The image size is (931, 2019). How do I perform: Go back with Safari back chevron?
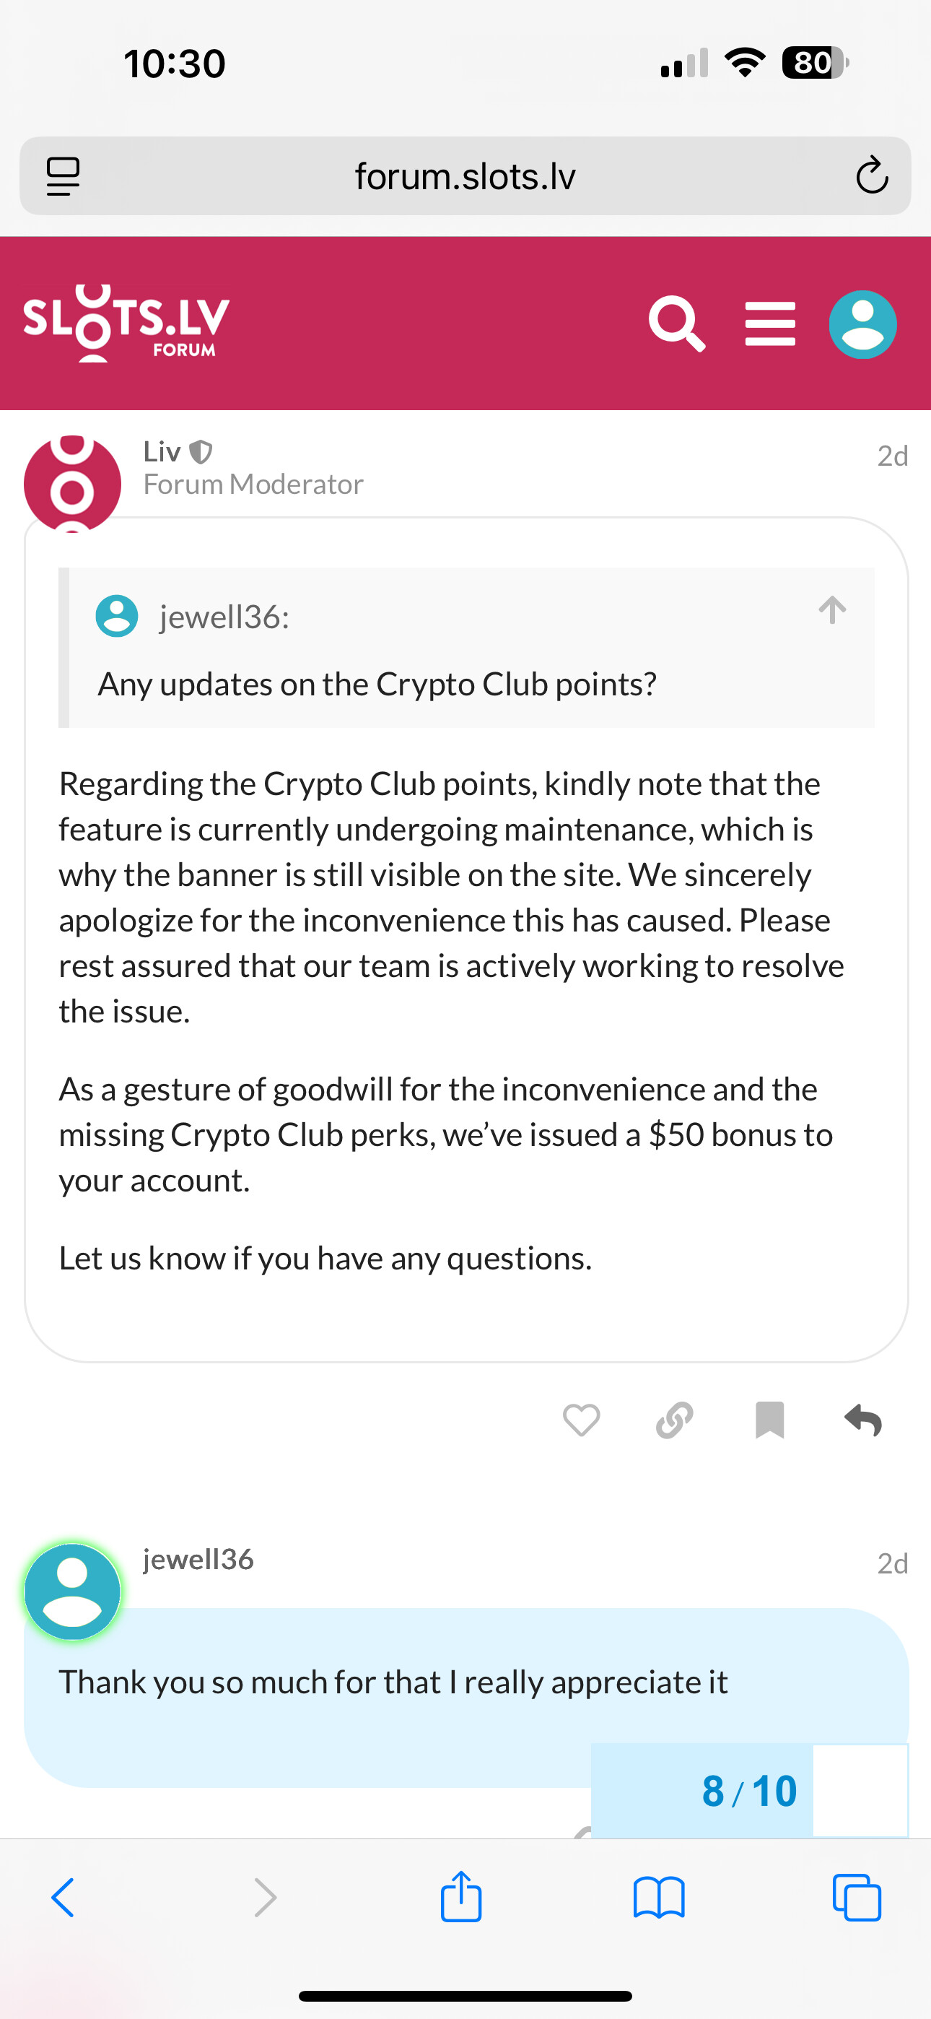click(x=63, y=1898)
